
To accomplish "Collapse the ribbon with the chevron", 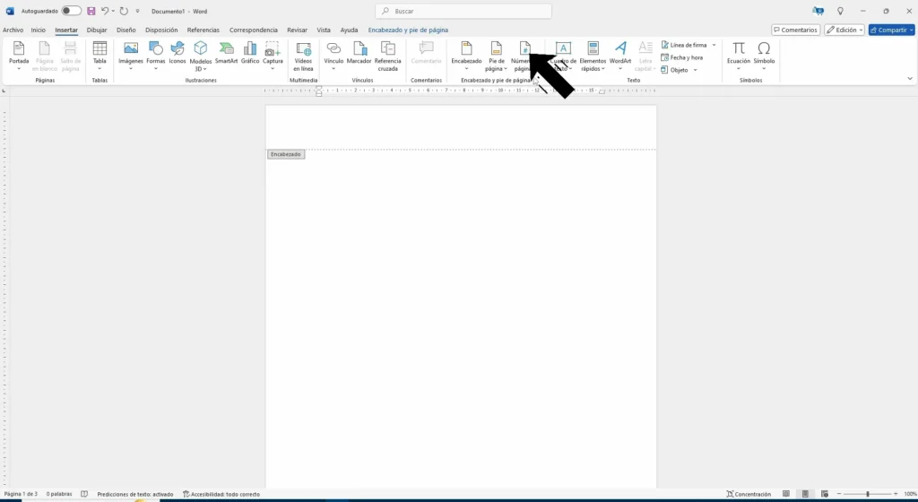I will tap(910, 78).
